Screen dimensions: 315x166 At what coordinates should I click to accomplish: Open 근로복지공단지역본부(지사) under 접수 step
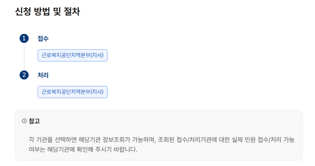72,56
